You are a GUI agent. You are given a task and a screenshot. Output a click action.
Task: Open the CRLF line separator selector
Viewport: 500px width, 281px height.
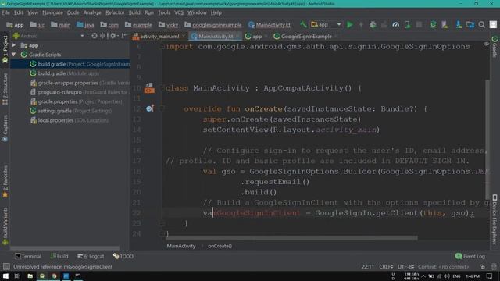click(x=386, y=267)
